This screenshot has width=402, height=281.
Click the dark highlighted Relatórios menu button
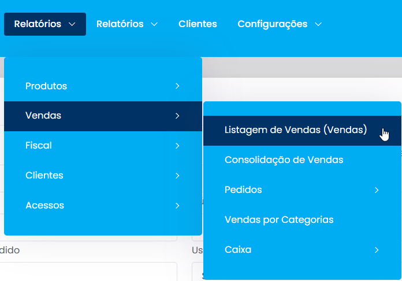click(x=45, y=24)
